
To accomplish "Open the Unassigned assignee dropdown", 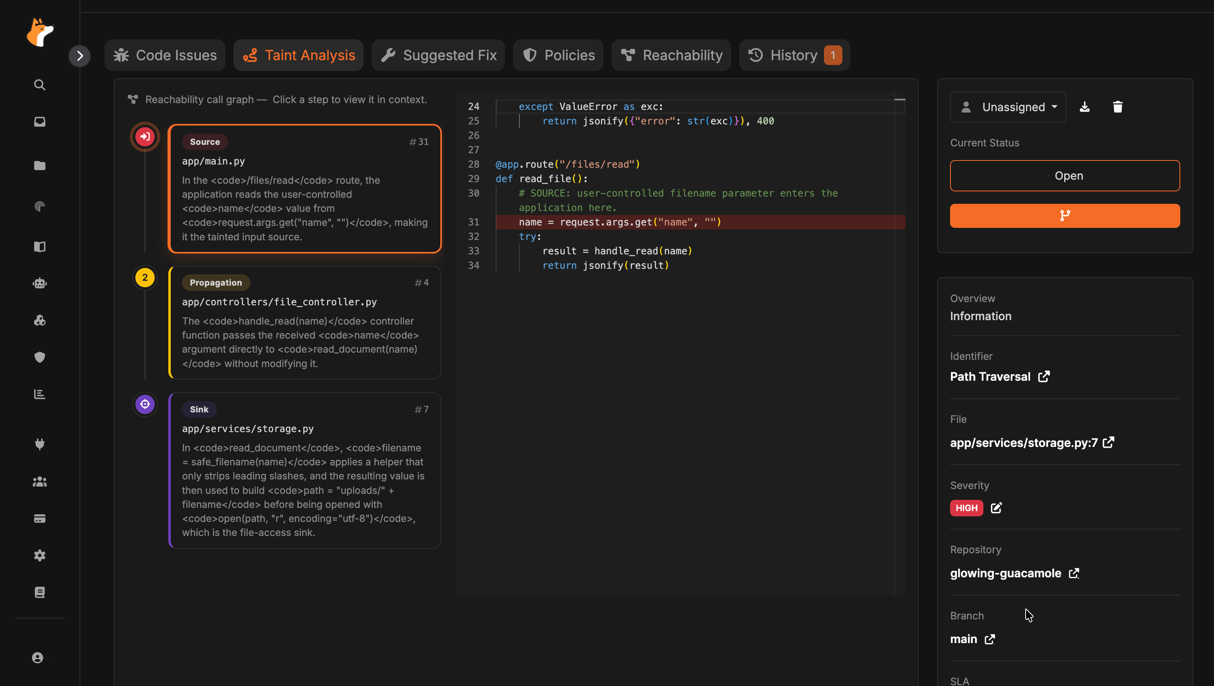I will coord(1008,107).
